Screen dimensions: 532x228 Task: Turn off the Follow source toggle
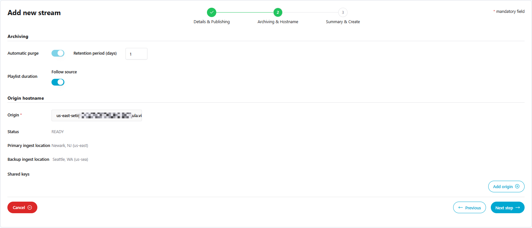58,82
